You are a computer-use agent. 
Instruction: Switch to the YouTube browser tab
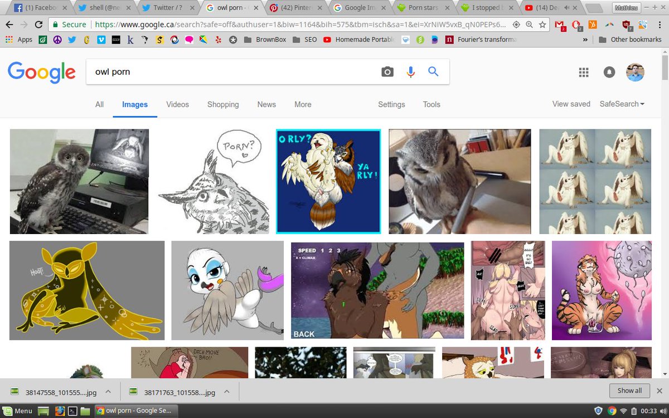[551, 8]
